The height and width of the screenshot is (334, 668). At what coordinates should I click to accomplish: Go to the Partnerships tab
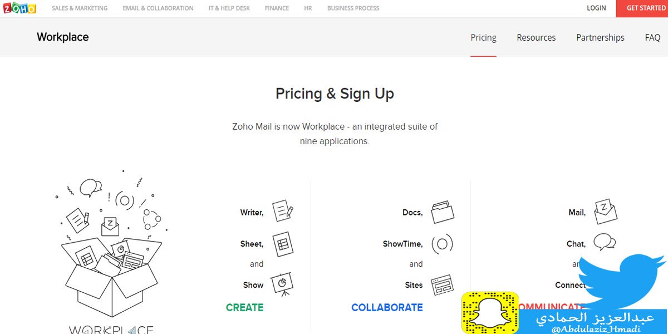pyautogui.click(x=600, y=38)
